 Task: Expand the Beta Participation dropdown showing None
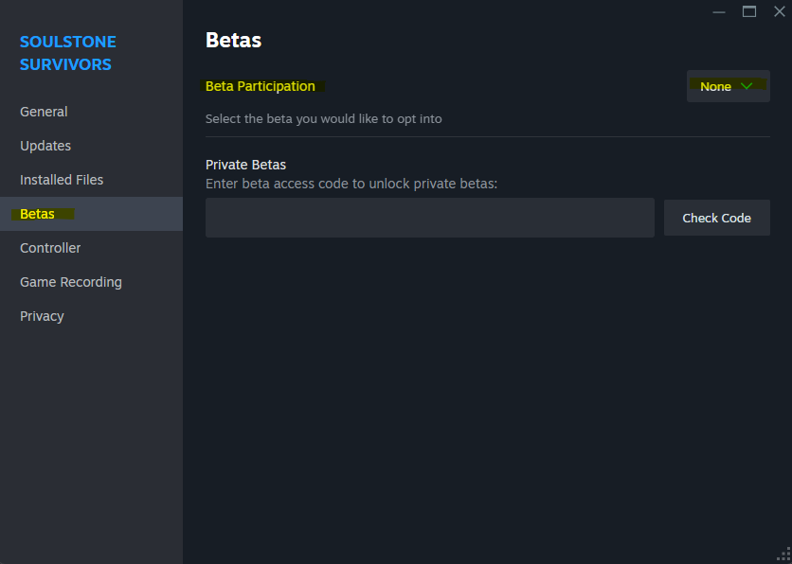click(728, 86)
